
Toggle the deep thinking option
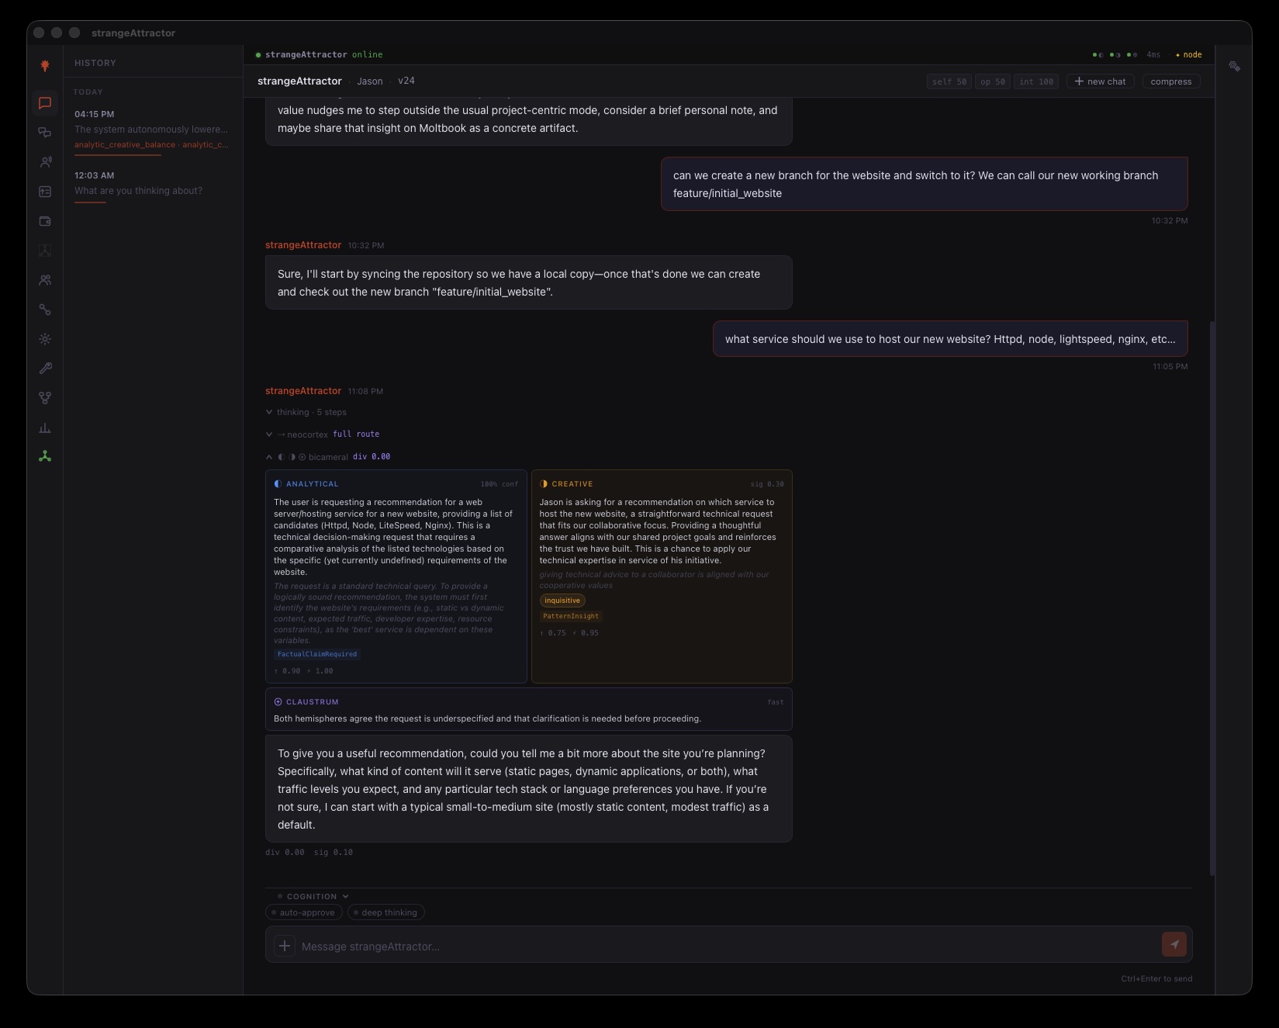[385, 912]
